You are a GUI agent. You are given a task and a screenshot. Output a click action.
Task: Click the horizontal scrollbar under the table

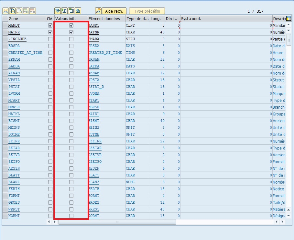click(x=117, y=222)
